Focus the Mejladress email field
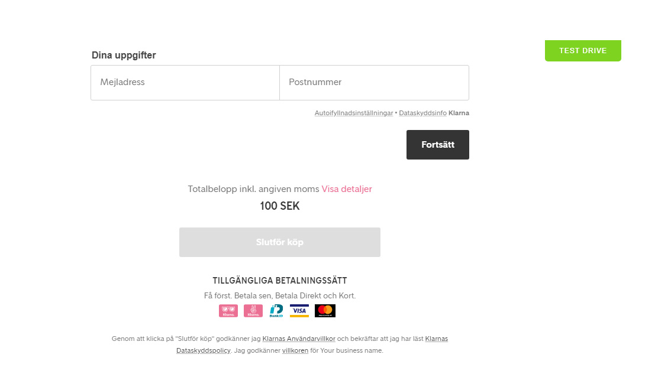 [185, 83]
